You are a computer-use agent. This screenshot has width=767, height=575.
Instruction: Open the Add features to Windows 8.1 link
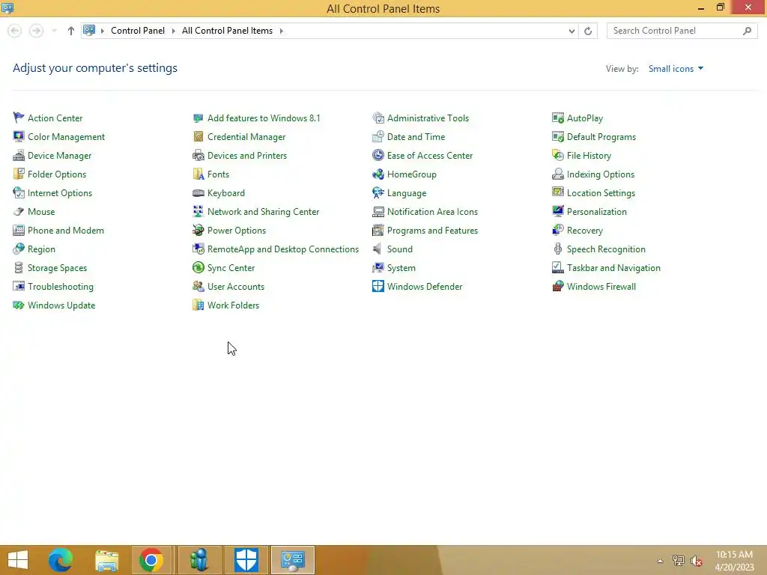pyautogui.click(x=264, y=118)
